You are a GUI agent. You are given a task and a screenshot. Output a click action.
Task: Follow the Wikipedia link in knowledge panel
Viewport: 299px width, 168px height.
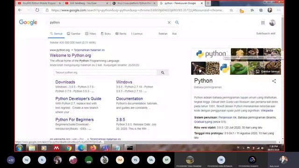click(267, 111)
